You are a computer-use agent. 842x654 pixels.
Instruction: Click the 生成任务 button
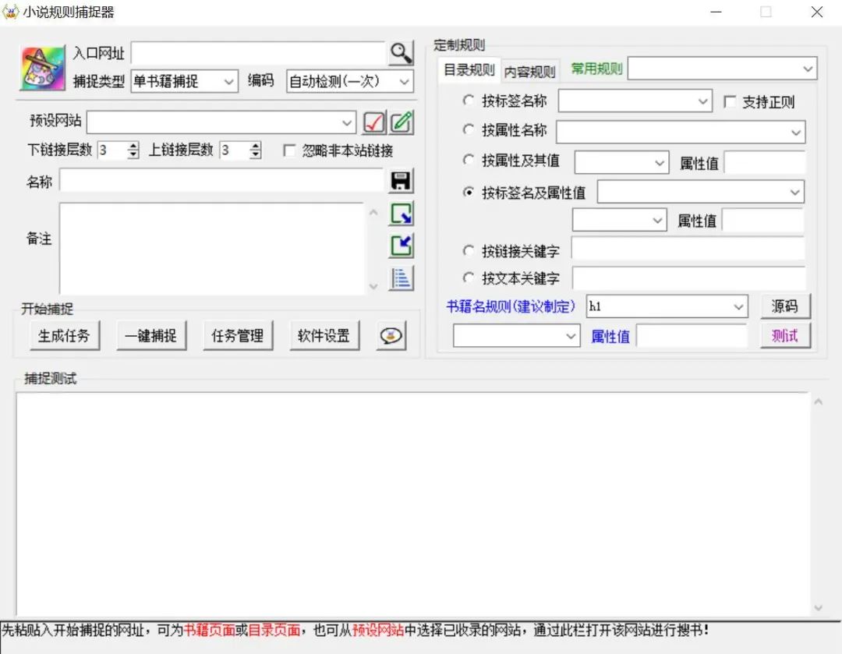click(x=65, y=336)
